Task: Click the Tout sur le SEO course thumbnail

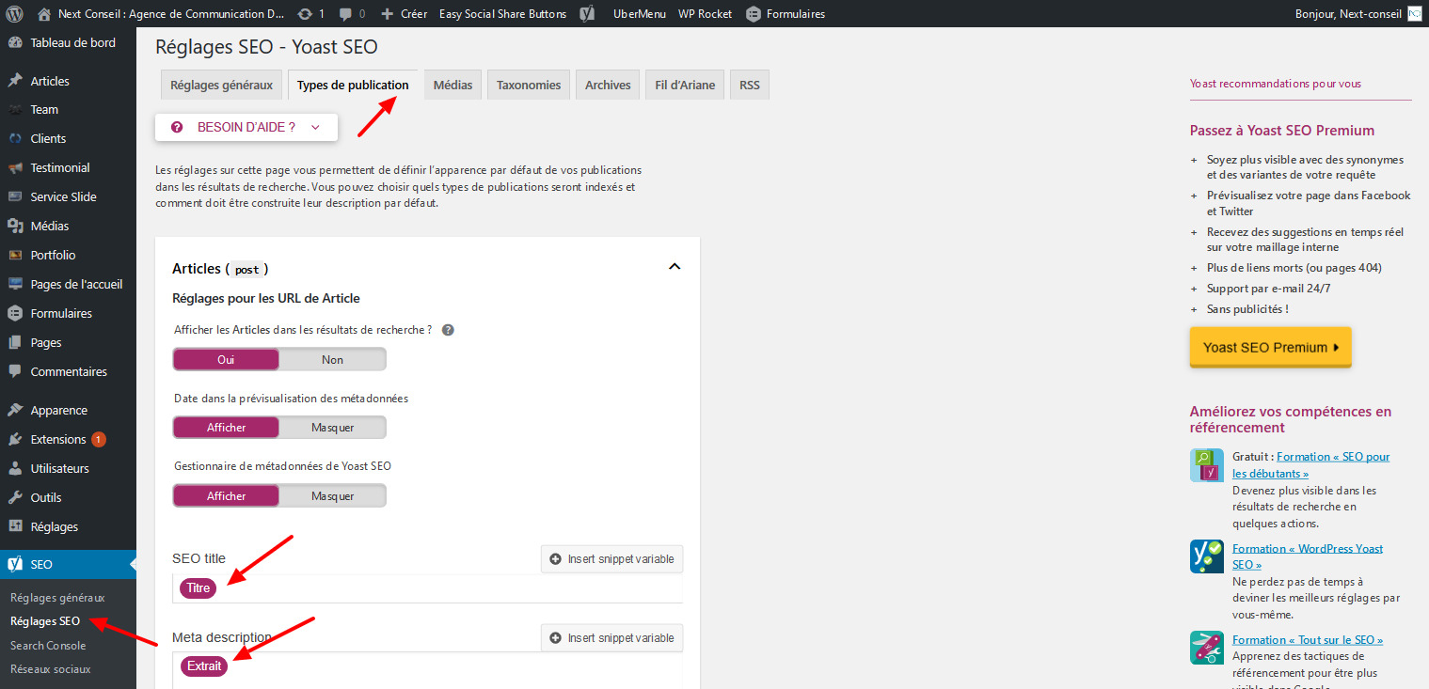Action: pyautogui.click(x=1207, y=648)
